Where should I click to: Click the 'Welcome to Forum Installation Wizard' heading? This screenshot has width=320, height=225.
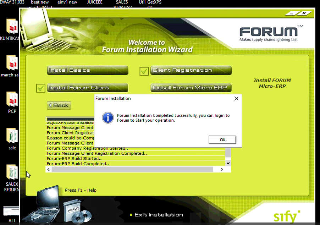pyautogui.click(x=147, y=46)
